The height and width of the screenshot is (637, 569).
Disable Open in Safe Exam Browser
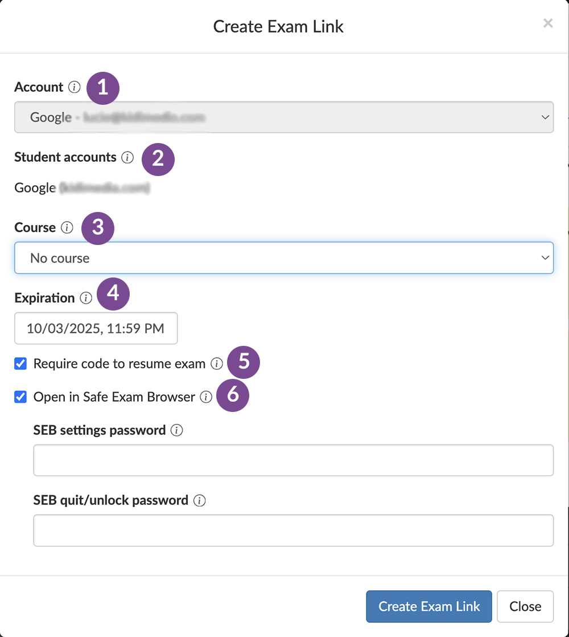point(20,397)
